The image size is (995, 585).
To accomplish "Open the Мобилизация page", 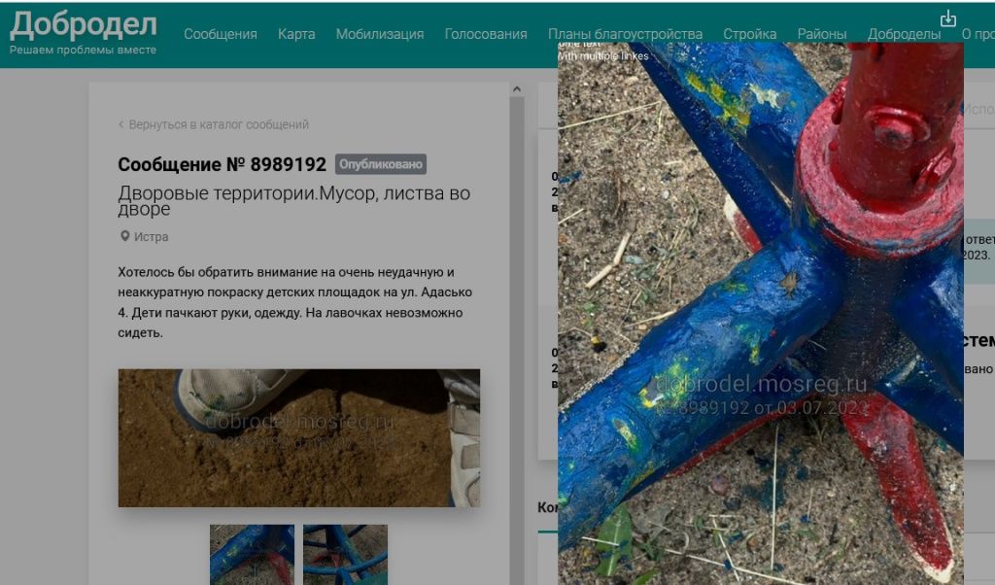I will (x=380, y=34).
